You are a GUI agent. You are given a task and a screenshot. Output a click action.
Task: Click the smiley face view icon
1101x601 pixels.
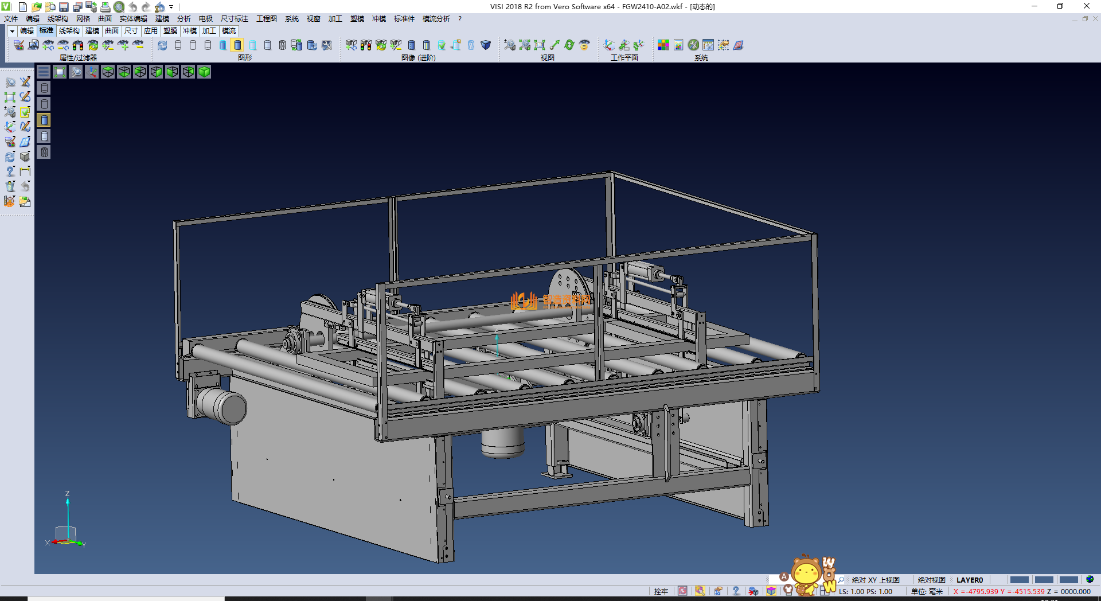[584, 45]
